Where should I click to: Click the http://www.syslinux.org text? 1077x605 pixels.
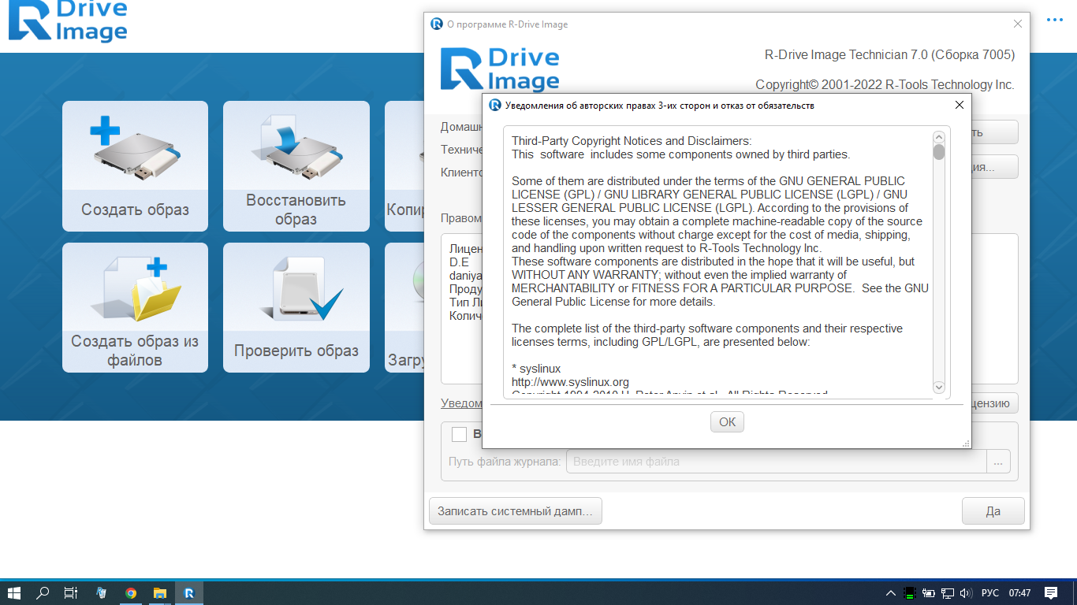point(570,382)
